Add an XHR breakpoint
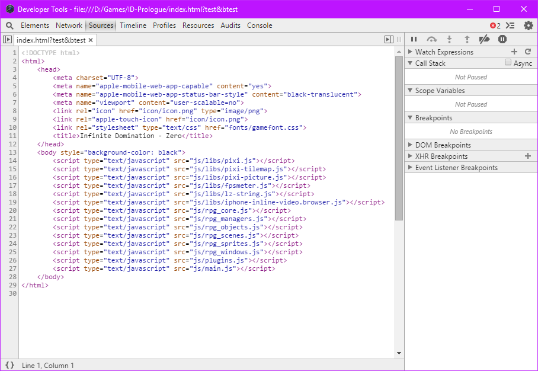 pyautogui.click(x=528, y=156)
